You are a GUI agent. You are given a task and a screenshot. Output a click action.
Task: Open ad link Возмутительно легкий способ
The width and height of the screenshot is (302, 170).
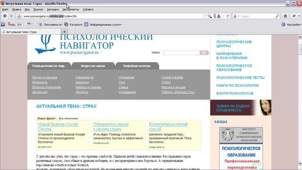click(168, 127)
